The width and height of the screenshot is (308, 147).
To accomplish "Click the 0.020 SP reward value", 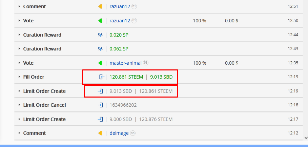I will pyautogui.click(x=119, y=35).
